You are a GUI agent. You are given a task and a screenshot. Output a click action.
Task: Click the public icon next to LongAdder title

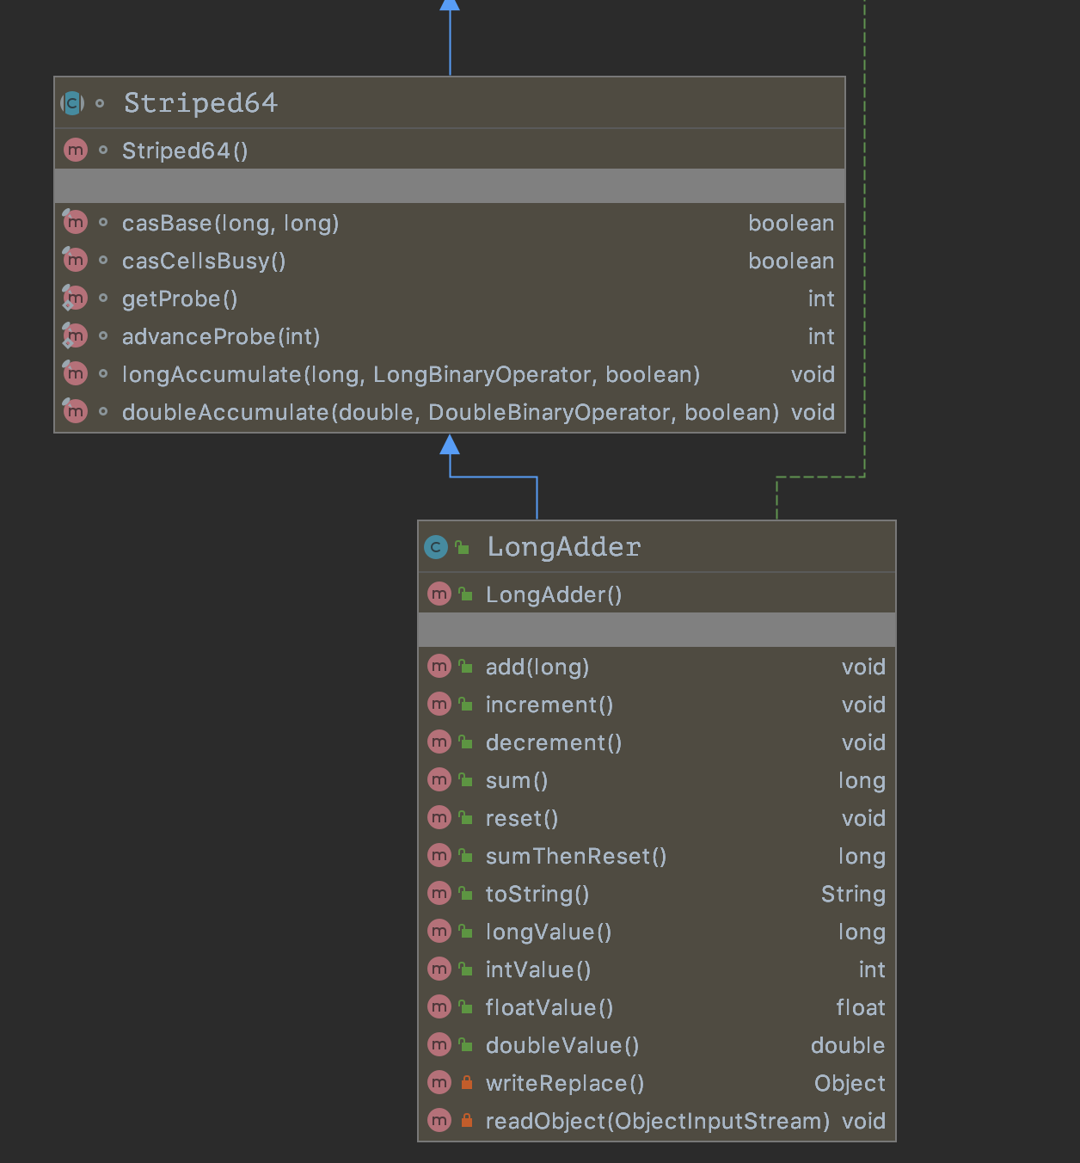(463, 547)
